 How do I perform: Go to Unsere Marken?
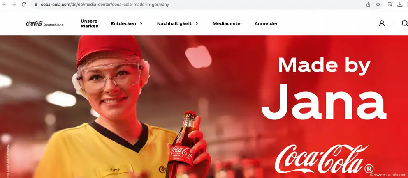coord(90,24)
